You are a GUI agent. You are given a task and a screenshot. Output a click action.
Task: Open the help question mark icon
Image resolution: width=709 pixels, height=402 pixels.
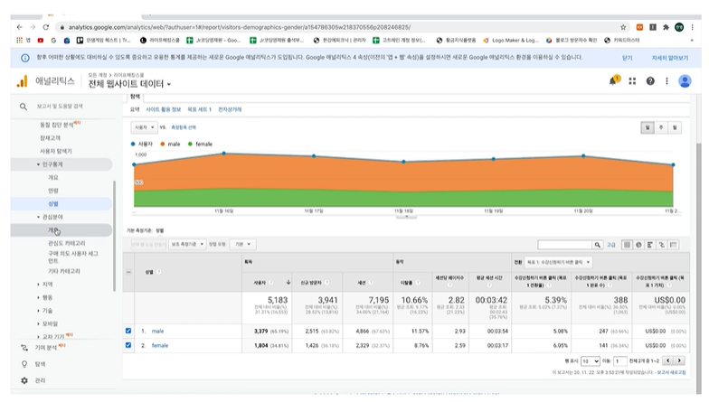[650, 81]
